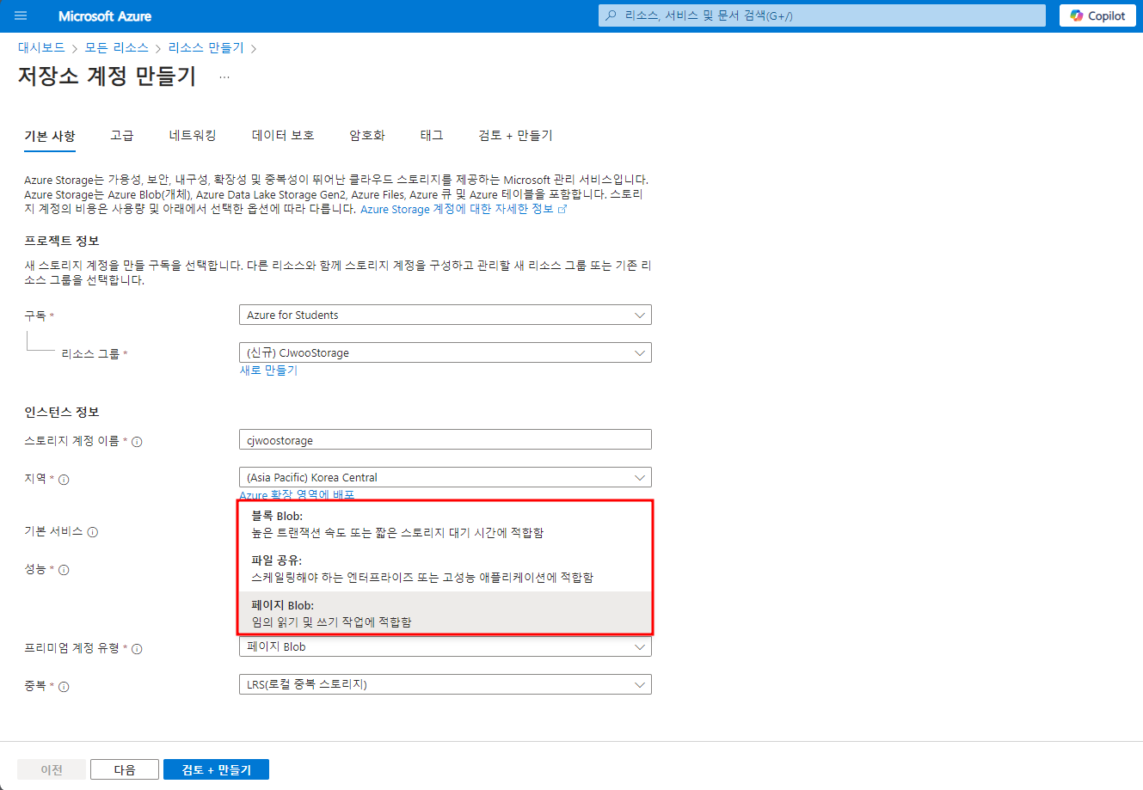Switch to the 네트워킹 tab
The image size is (1143, 790).
[x=193, y=136]
